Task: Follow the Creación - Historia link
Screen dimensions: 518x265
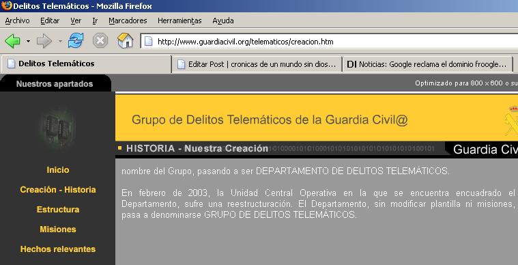Action: click(58, 190)
